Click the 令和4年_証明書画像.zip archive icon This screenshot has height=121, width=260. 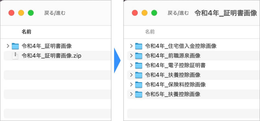[x=15, y=56]
